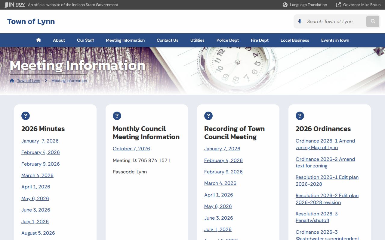Open the Meeting Information menu
Screen dimensions: 385x240
pos(125,40)
